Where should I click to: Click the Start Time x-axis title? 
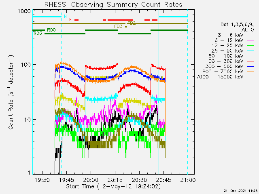click(113, 187)
